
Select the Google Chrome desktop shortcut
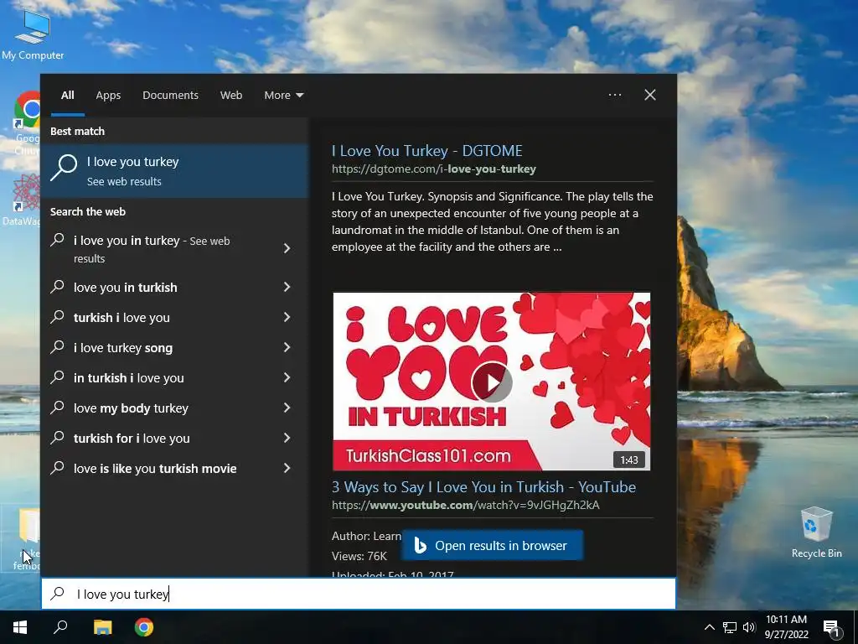coord(28,123)
